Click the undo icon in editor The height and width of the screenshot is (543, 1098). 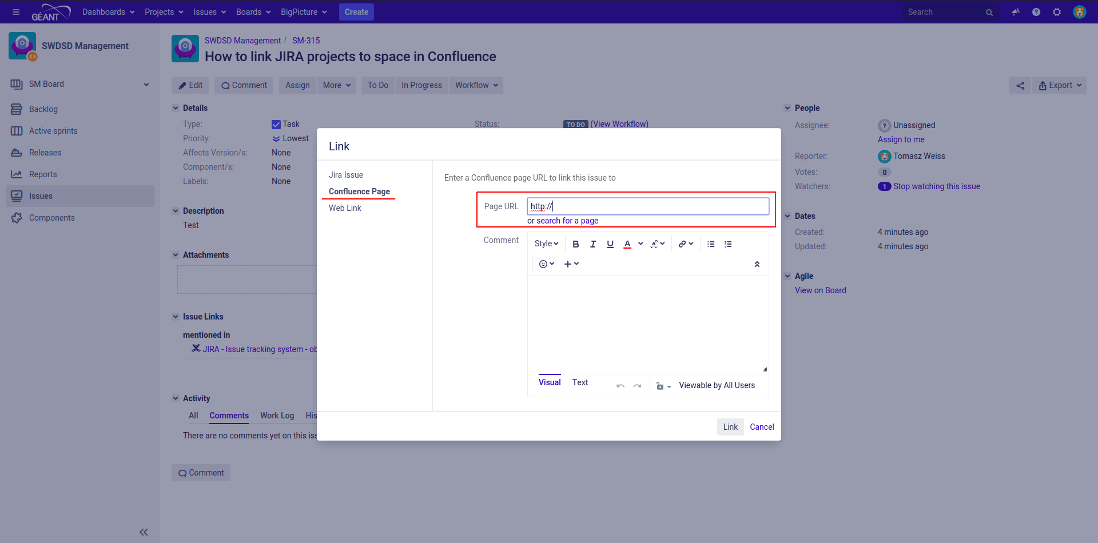(620, 386)
